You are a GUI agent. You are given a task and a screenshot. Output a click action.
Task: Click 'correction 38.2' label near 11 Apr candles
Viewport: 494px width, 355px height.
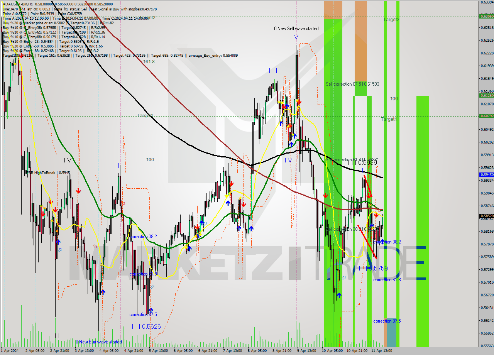tap(387, 242)
